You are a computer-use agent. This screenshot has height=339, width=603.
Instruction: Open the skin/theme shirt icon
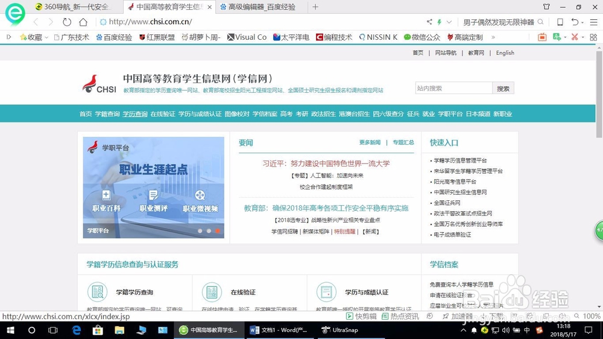pyautogui.click(x=546, y=7)
